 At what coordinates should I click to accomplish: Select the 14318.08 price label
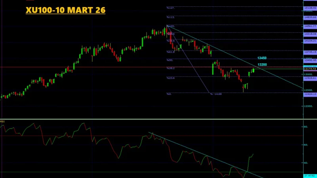[x=310, y=34]
